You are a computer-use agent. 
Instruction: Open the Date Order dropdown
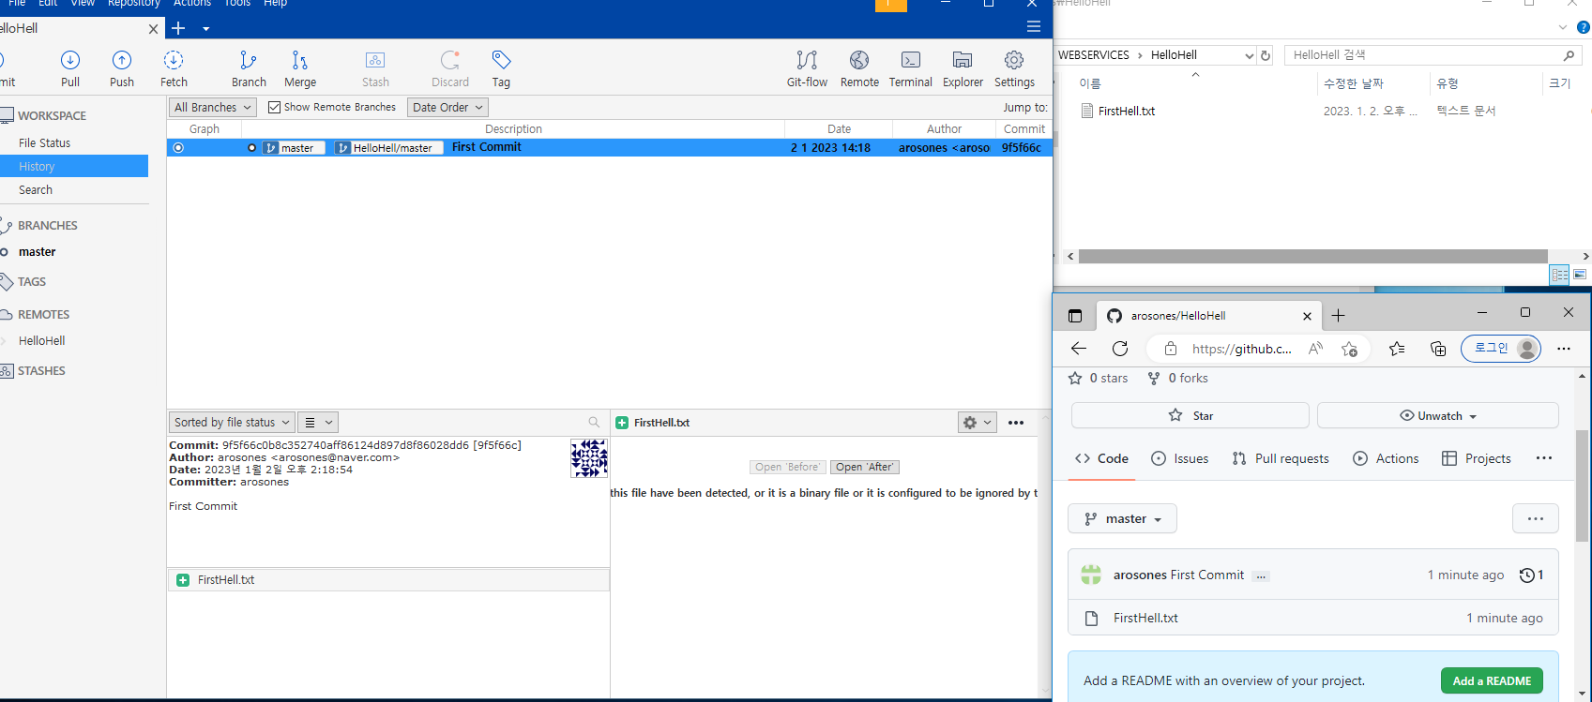[x=447, y=108]
